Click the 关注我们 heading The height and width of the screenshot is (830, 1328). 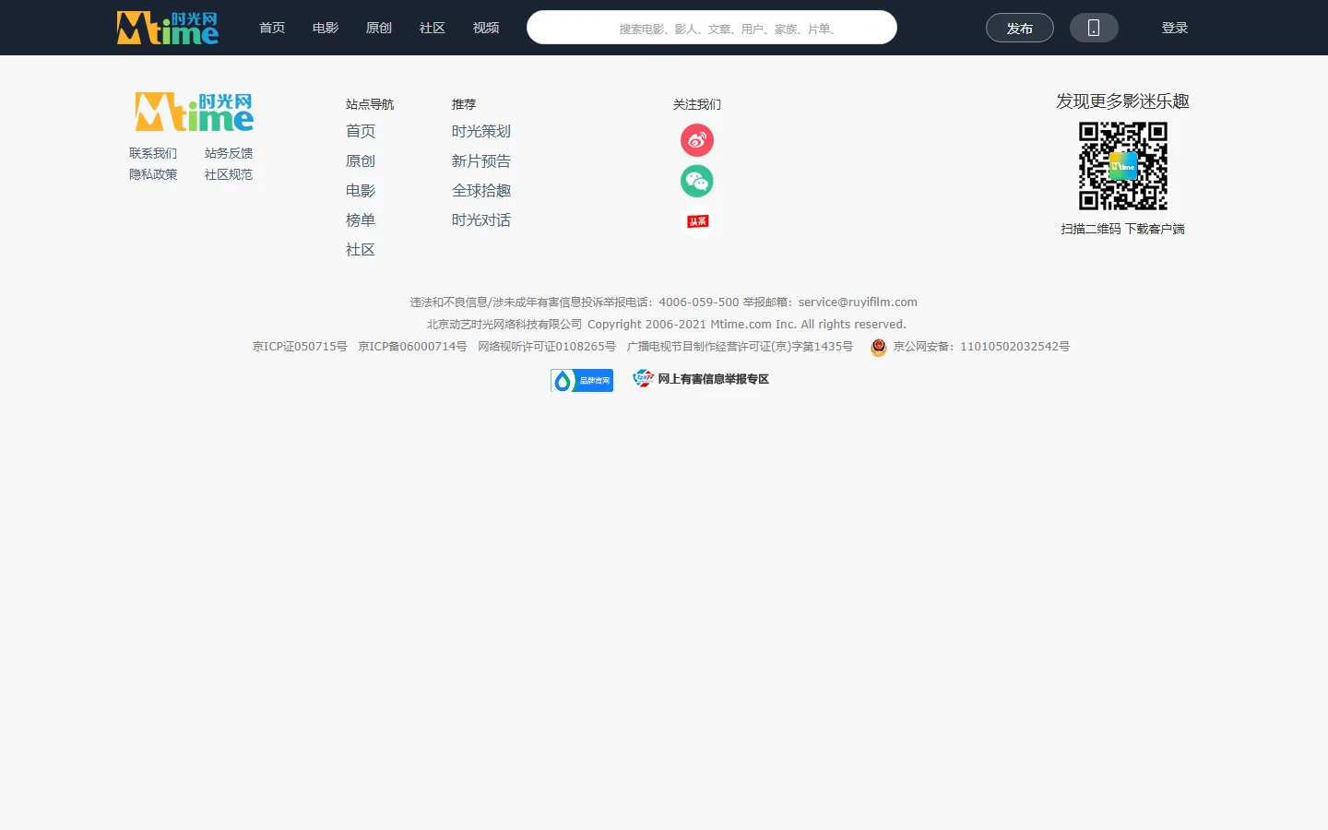pos(697,104)
